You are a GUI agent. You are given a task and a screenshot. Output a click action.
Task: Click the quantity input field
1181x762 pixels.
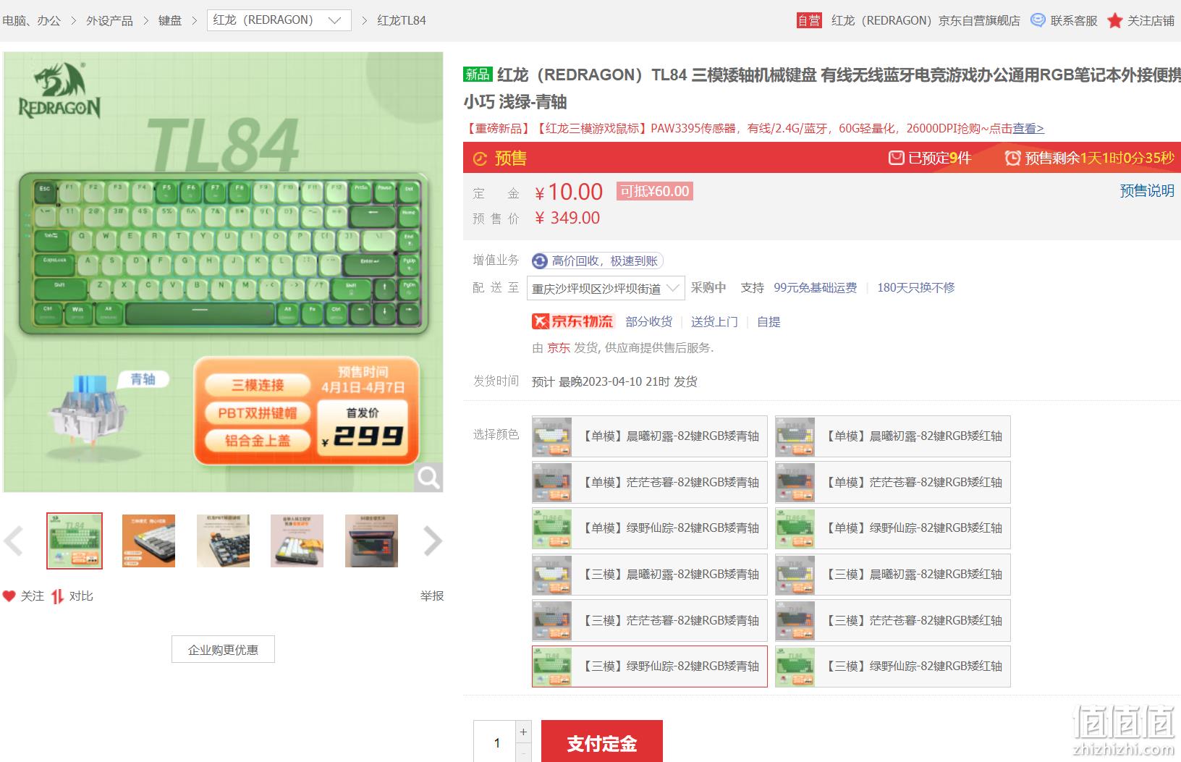tap(494, 742)
